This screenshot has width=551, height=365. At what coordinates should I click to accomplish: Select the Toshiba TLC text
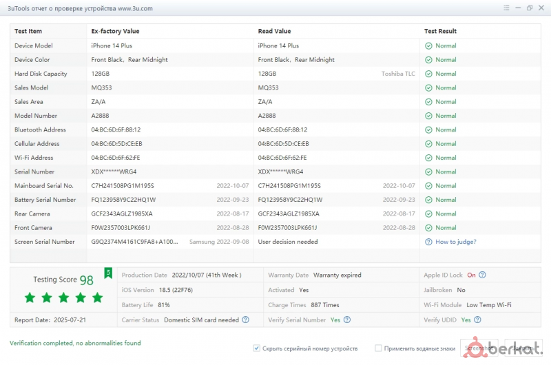tap(398, 74)
